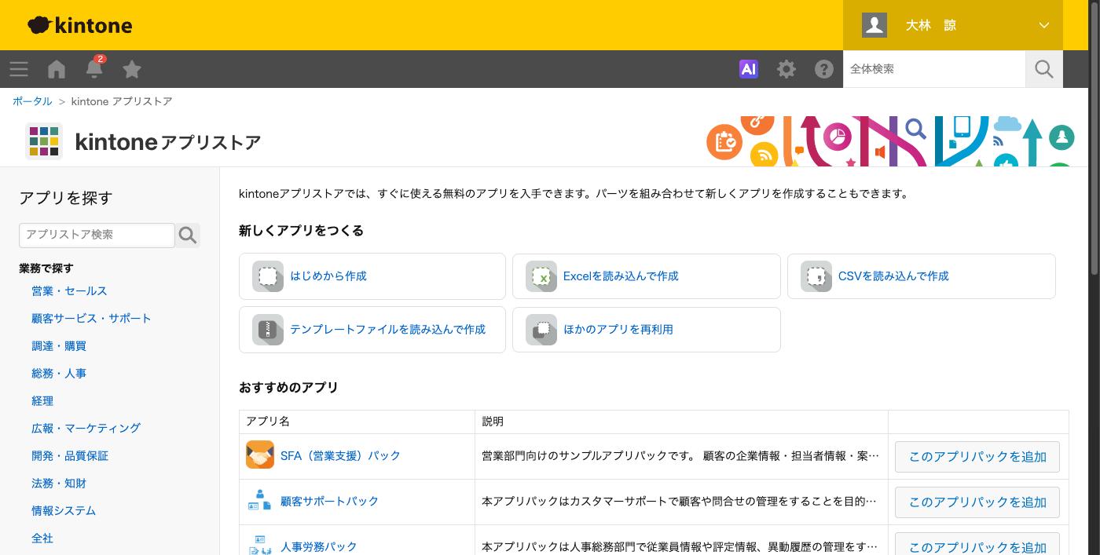1100x555 pixels.
Task: Click the CSV import icon
Action: point(816,276)
